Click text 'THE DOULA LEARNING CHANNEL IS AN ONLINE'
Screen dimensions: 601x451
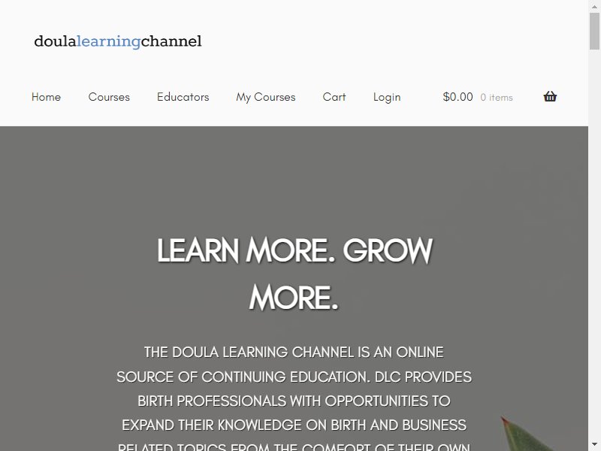294,352
